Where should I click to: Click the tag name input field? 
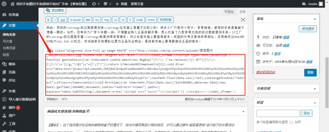coord(278,113)
